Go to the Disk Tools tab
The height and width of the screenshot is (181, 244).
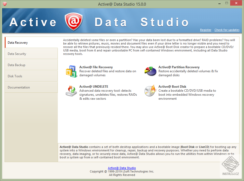pyautogui.click(x=31, y=76)
